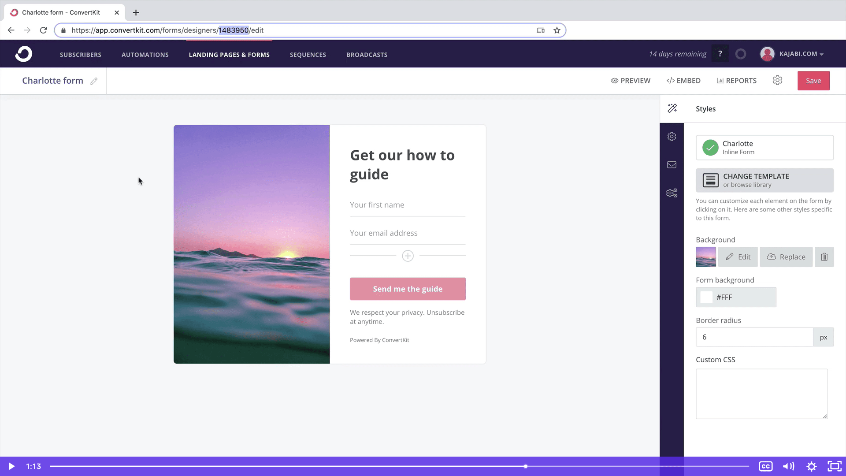Open Form background color swatch
Viewport: 846px width, 476px height.
[x=706, y=297]
